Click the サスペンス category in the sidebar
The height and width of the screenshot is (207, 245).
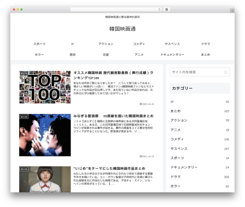click(x=179, y=149)
